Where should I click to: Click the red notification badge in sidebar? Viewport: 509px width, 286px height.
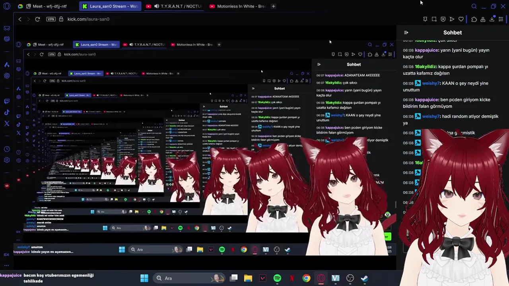[7, 186]
